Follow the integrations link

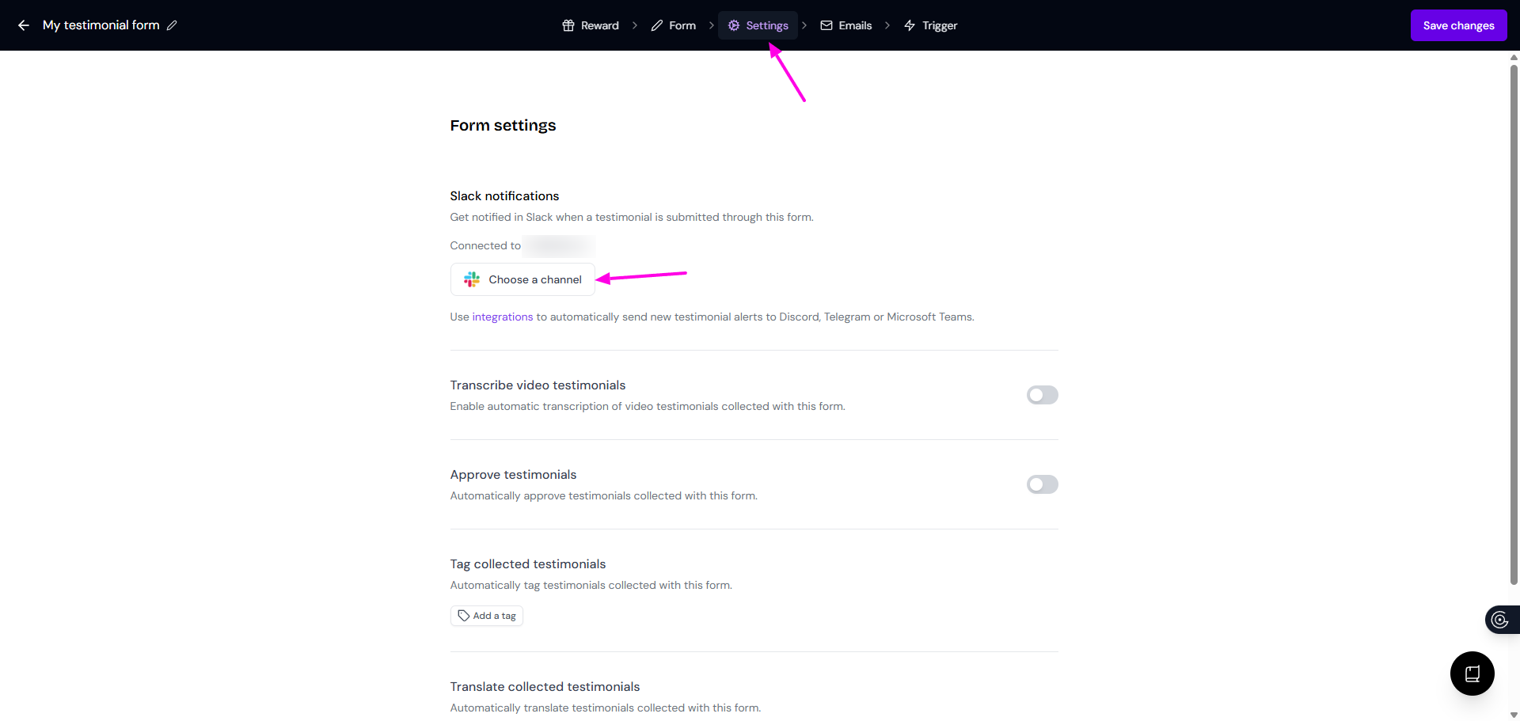coord(503,317)
